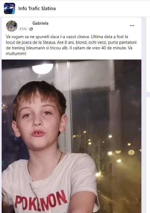Select the lower white panel on the right edge
Image resolution: width=150 pixels, height=213 pixels.
pos(148,155)
